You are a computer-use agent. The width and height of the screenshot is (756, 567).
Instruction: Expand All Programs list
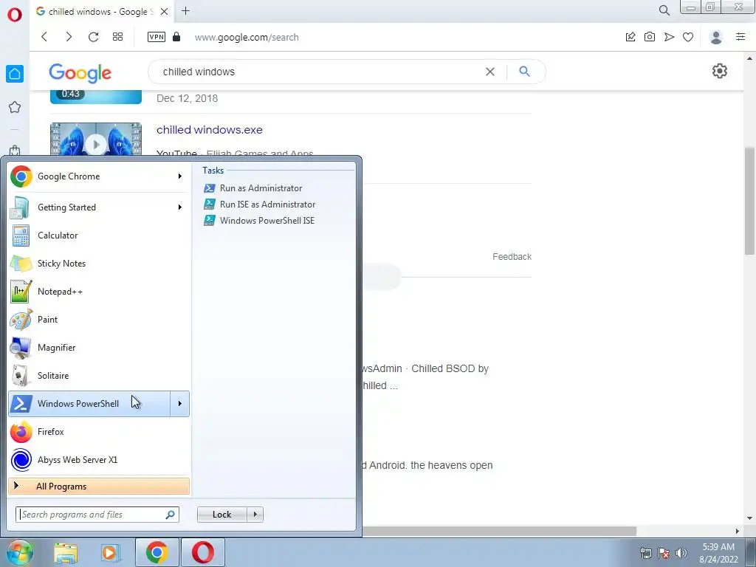pyautogui.click(x=99, y=487)
